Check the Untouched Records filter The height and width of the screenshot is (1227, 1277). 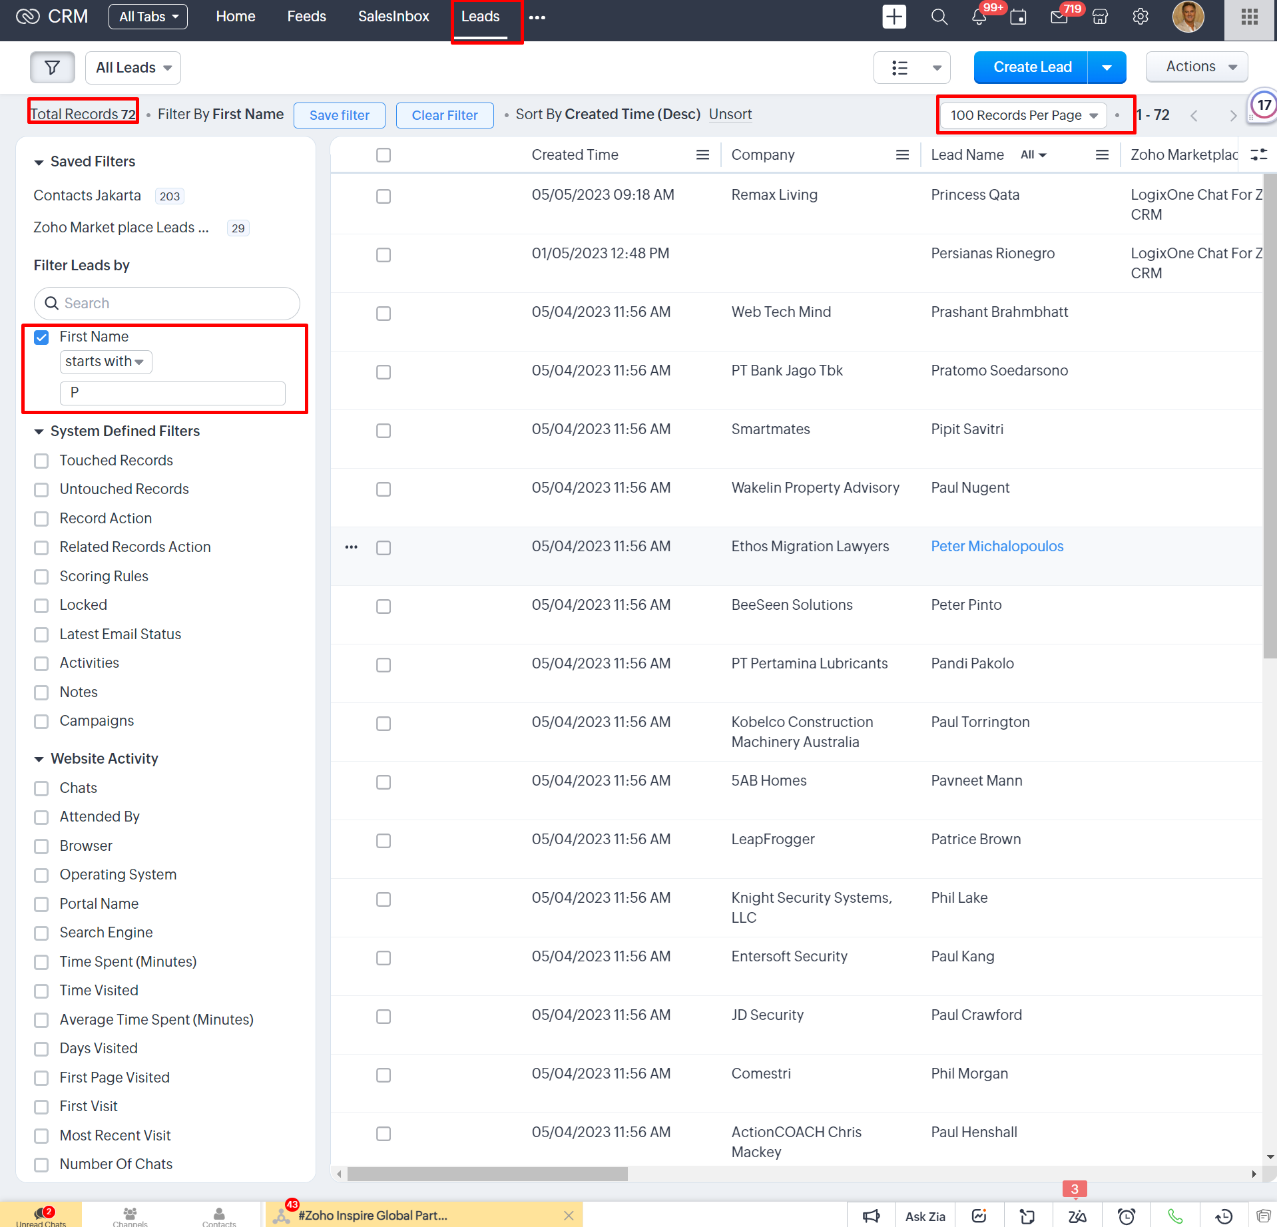(41, 489)
